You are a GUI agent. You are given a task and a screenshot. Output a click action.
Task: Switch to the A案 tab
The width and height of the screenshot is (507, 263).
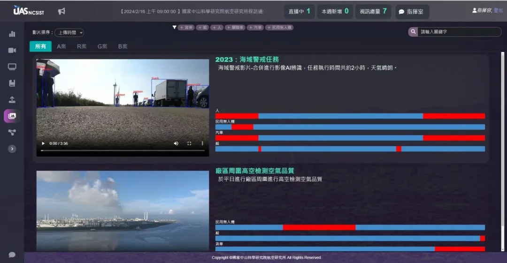point(61,46)
